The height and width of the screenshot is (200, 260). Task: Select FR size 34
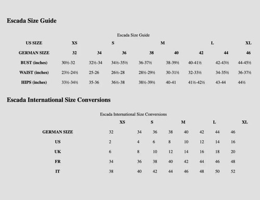[x=111, y=161]
